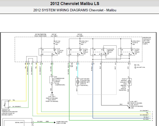Viewport: 159px width, 126px height.
Task: Click the Cool Fan 1 relay 29 box
Action: click(x=75, y=52)
